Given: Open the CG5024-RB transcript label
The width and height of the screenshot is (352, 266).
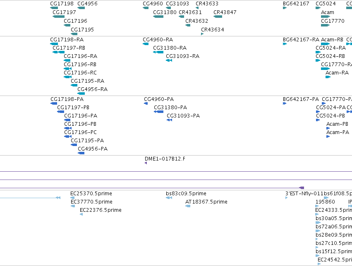Looking at the screenshot, I should click(x=330, y=56).
